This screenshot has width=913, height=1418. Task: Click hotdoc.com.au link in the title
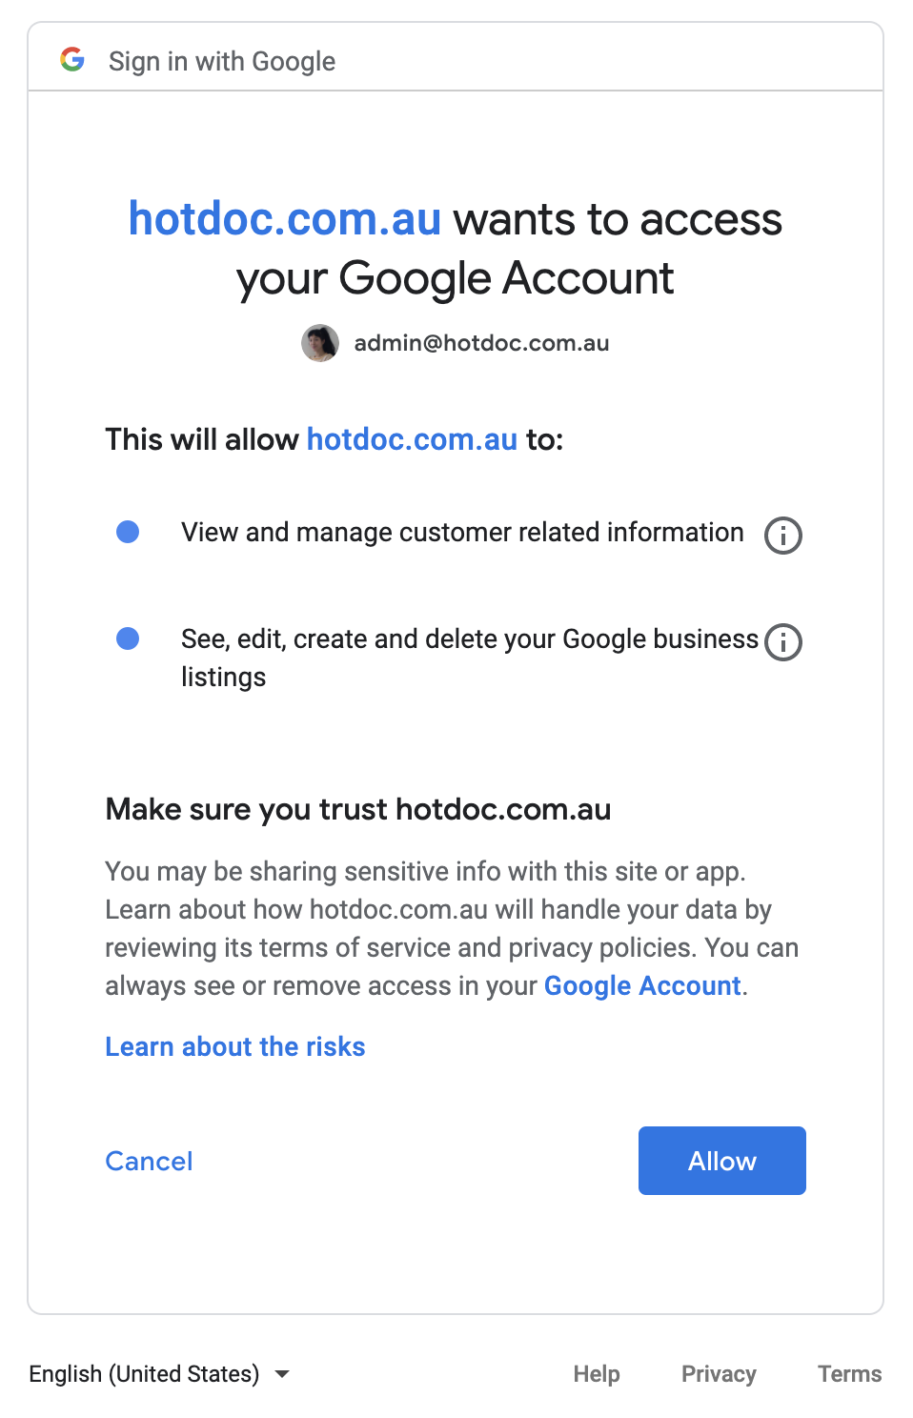285,219
